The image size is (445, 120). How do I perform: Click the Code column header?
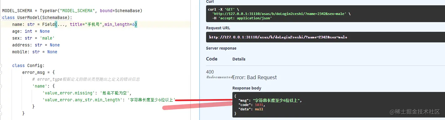click(x=212, y=59)
